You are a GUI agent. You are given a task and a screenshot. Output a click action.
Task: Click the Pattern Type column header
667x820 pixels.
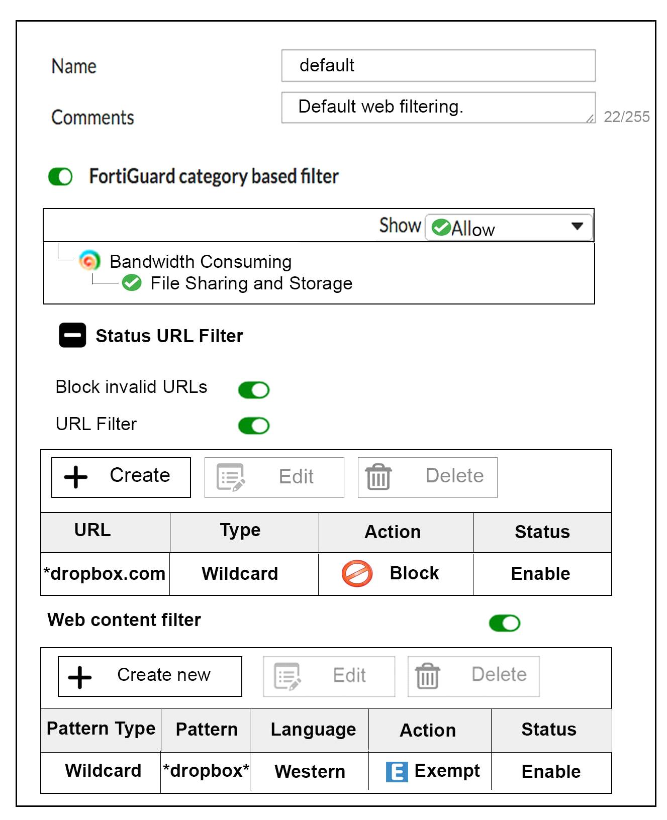pos(101,729)
